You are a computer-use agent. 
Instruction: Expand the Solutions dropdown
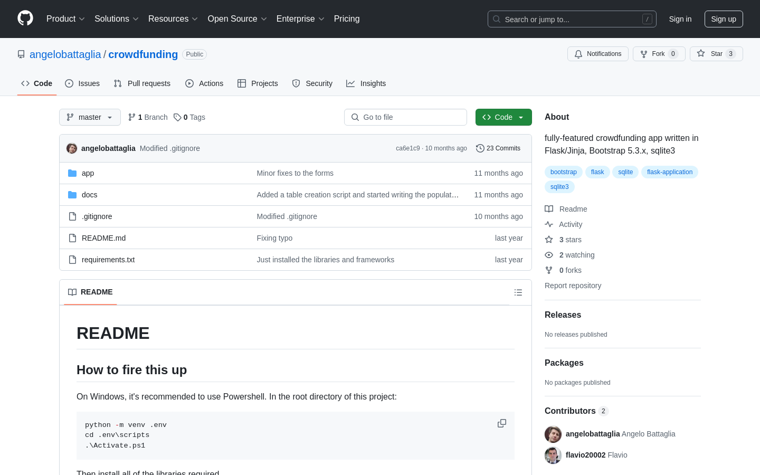point(117,19)
